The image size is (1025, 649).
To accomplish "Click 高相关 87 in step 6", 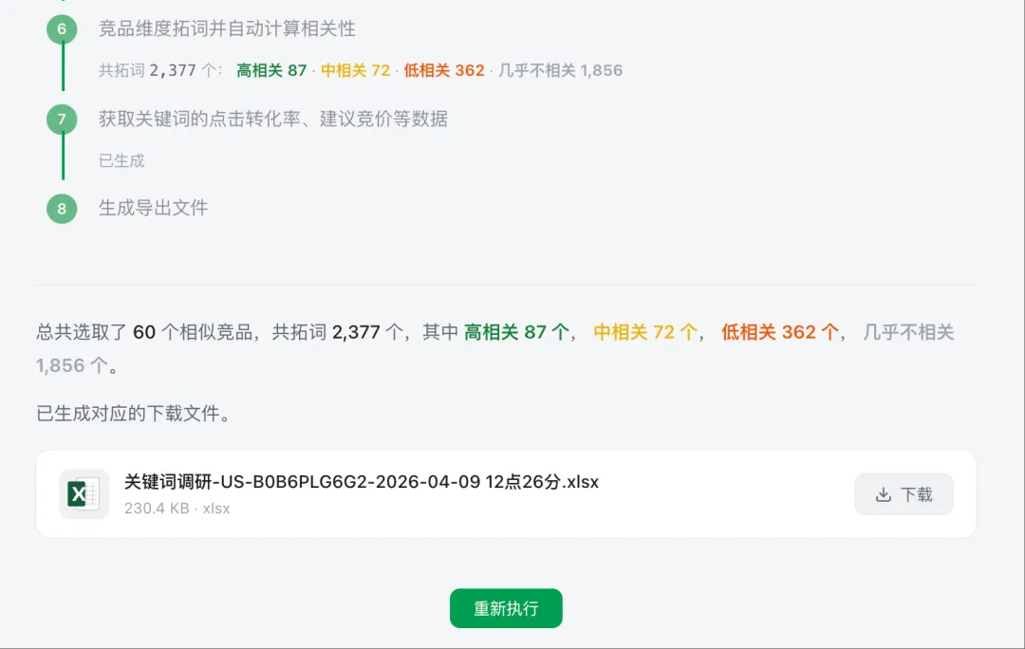I will 271,70.
